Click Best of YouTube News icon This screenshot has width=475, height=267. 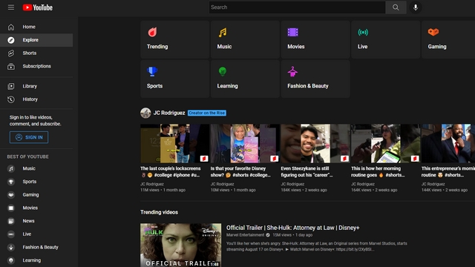pos(11,221)
